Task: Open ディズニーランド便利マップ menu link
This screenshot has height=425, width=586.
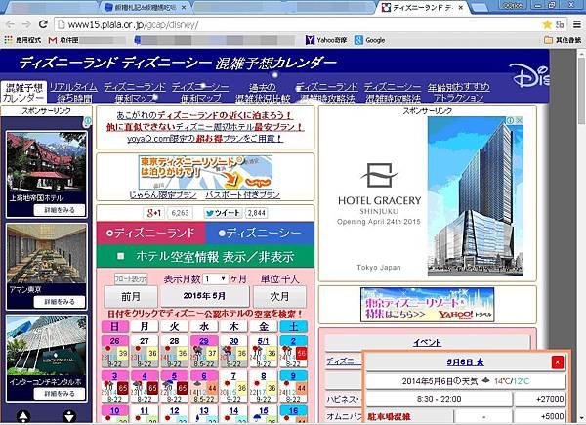Action: 135,92
